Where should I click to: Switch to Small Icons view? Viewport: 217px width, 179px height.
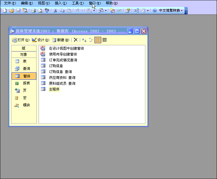(x=91, y=40)
